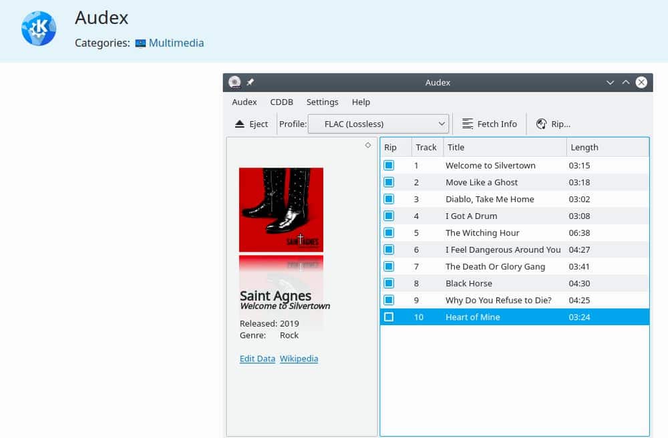Click the Audex page heading

[x=102, y=18]
